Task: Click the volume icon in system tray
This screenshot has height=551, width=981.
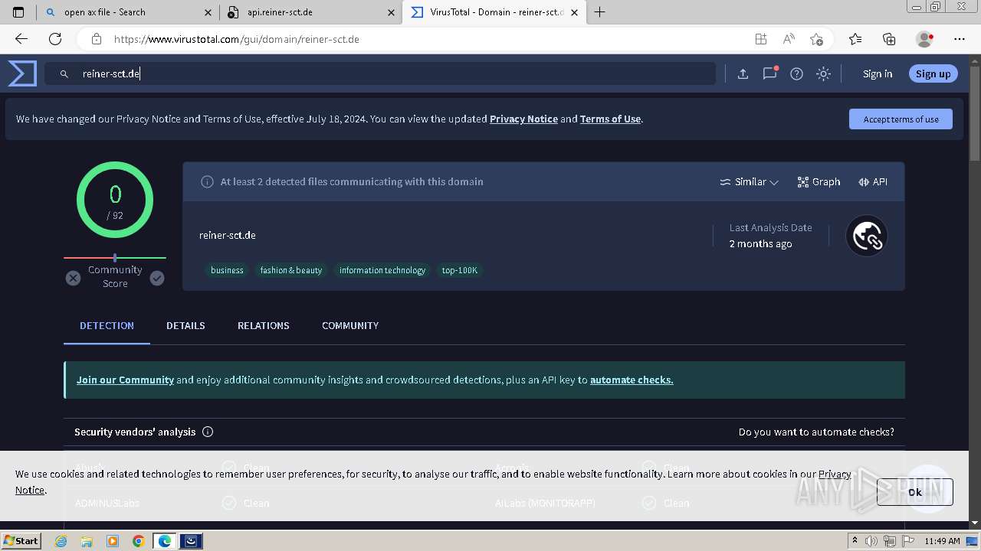Action: click(873, 541)
